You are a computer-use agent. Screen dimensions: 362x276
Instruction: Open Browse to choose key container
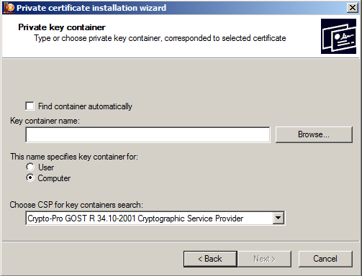click(314, 134)
